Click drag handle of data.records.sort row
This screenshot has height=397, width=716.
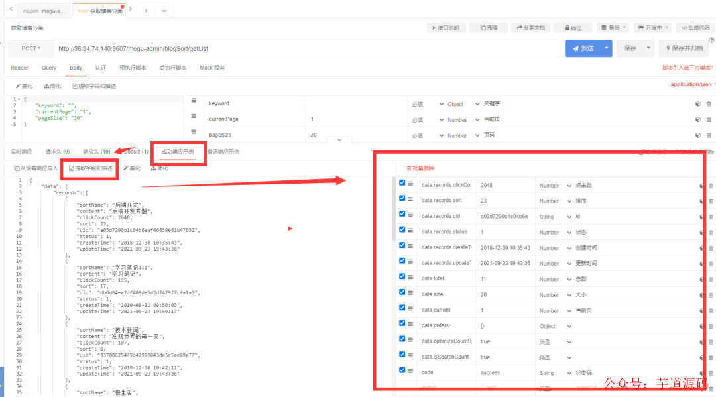click(x=410, y=199)
